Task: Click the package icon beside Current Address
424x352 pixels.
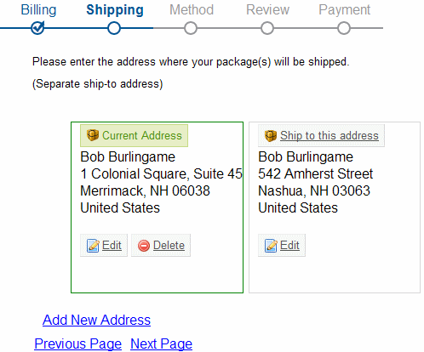Action: pos(93,135)
